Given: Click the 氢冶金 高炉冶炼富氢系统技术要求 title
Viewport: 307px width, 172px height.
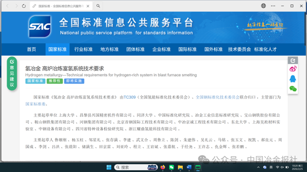Looking at the screenshot, I should coord(65,69).
